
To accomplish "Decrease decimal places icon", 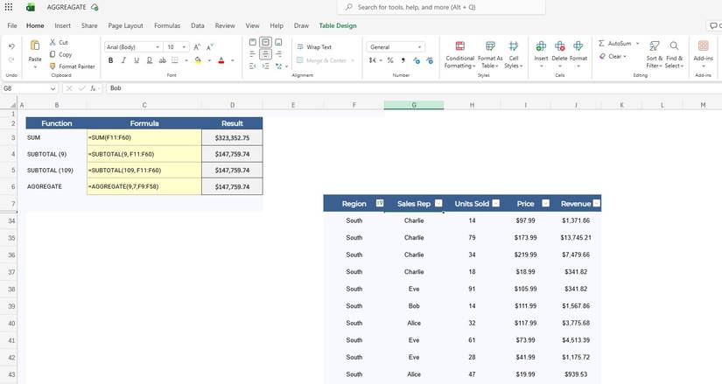I will pyautogui.click(x=430, y=60).
